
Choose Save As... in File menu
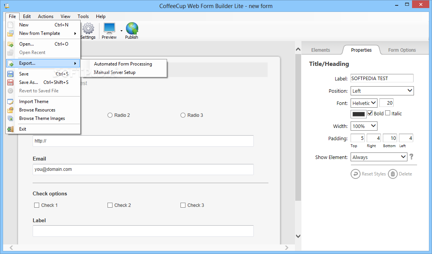[x=43, y=82]
